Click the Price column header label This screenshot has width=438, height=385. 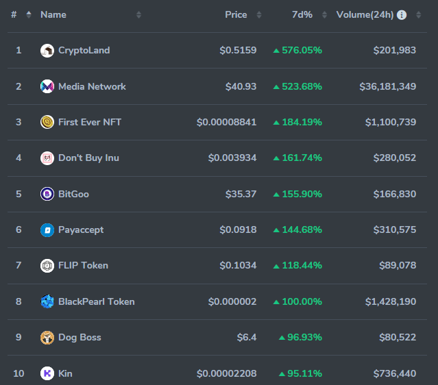(x=236, y=14)
